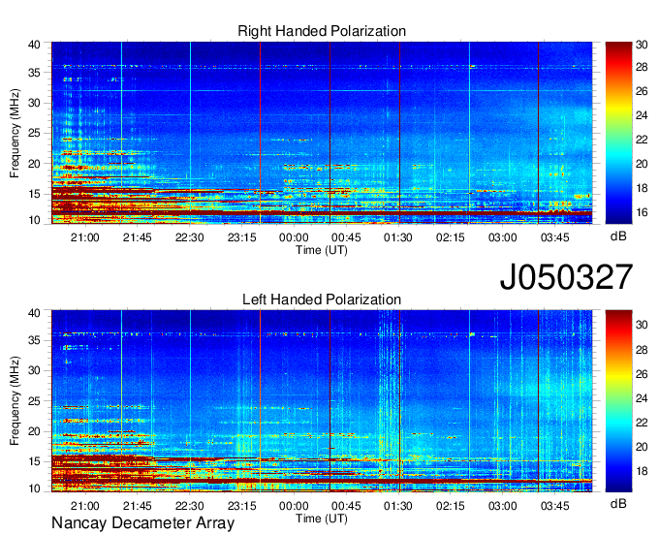Click the "01:30" tick under the right-handed plot
Screen dimensions: 659x535
point(398,237)
